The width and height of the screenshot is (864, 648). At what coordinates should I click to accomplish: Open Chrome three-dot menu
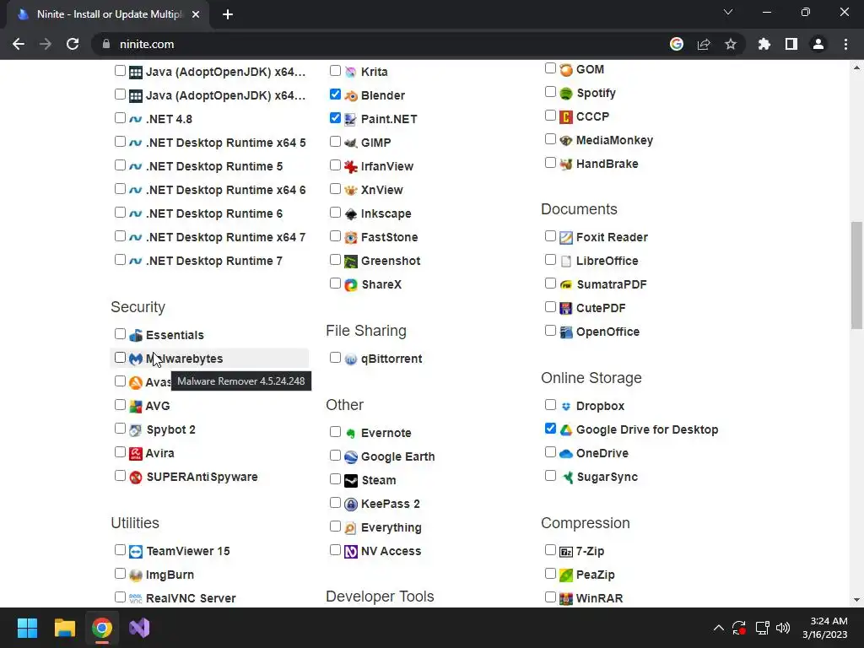845,44
